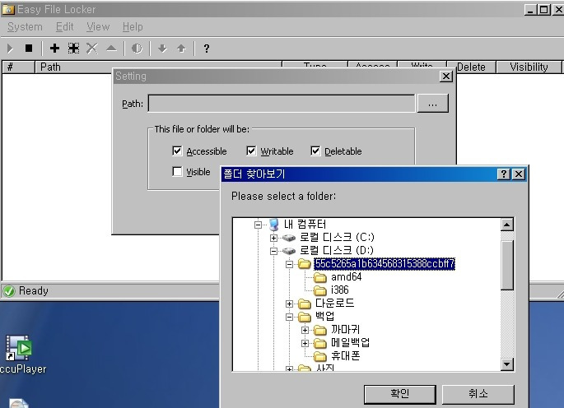
Task: Click the Path column header
Action: (x=158, y=67)
